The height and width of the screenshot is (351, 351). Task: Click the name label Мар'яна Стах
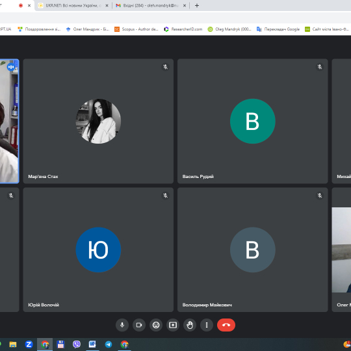(43, 176)
